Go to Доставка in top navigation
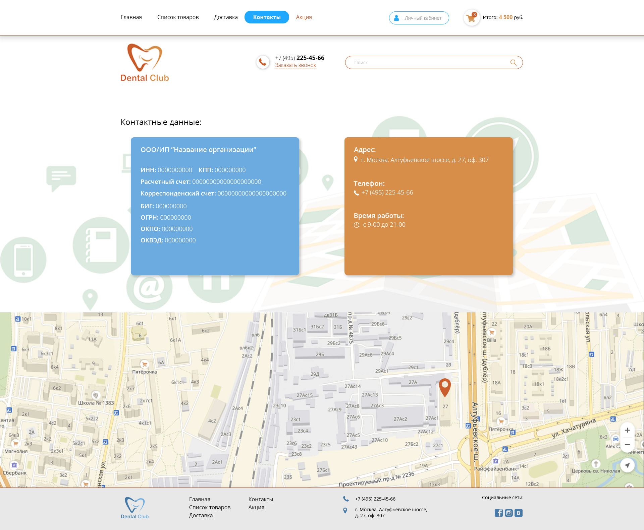The width and height of the screenshot is (644, 530). tap(226, 17)
